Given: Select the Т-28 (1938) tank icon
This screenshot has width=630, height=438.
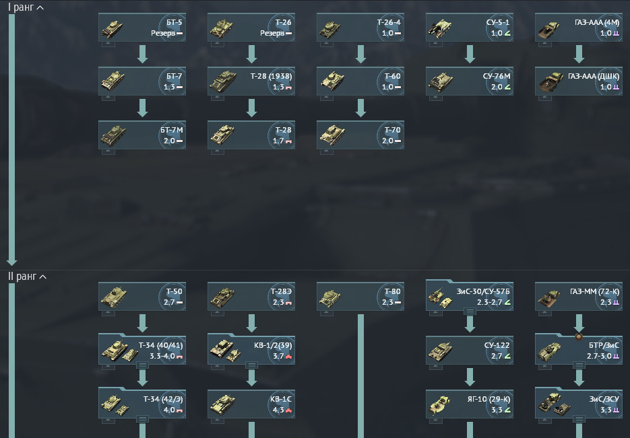Looking at the screenshot, I should click(x=222, y=81).
